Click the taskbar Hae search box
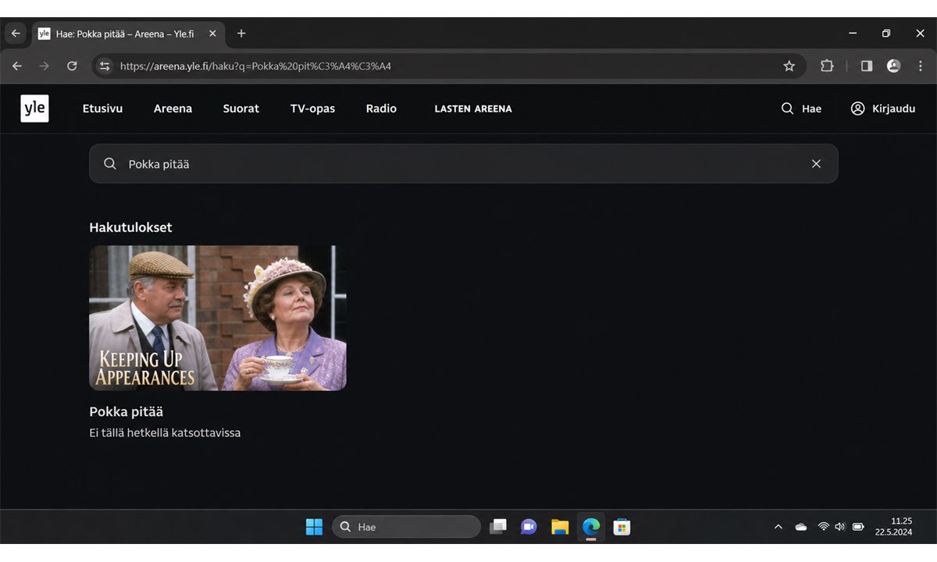Image resolution: width=937 pixels, height=562 pixels. pos(406,527)
